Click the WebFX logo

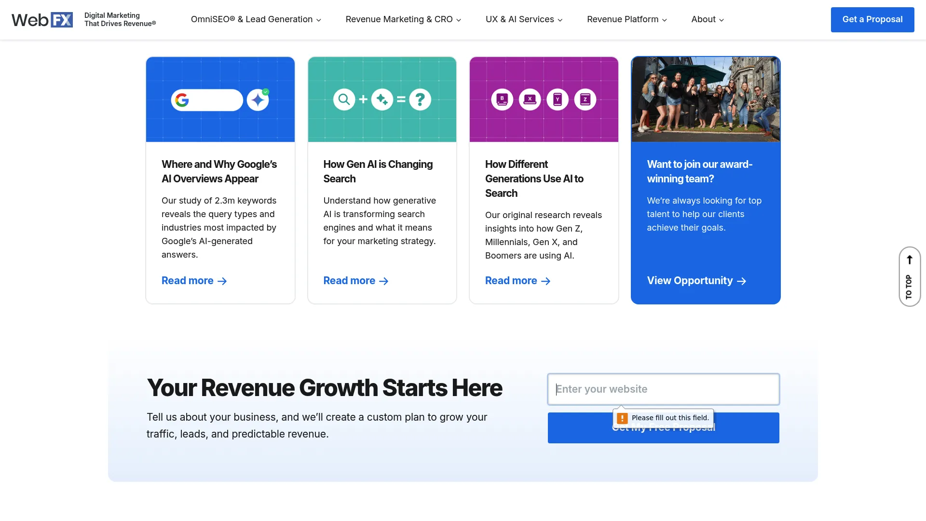[x=42, y=19]
